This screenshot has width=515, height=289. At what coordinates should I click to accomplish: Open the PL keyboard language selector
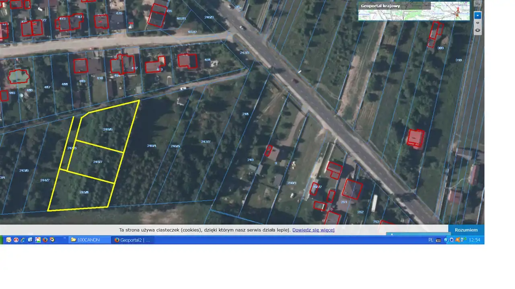[431, 240]
